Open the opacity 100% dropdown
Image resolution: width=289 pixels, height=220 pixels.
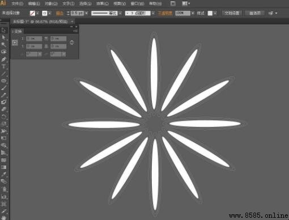[193, 13]
